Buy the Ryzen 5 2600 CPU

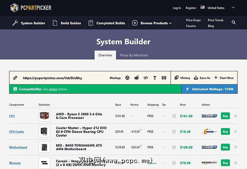click(x=225, y=116)
